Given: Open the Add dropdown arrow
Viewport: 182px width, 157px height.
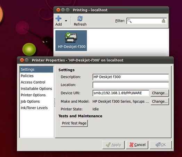Looking at the screenshot, I should [x=66, y=21].
